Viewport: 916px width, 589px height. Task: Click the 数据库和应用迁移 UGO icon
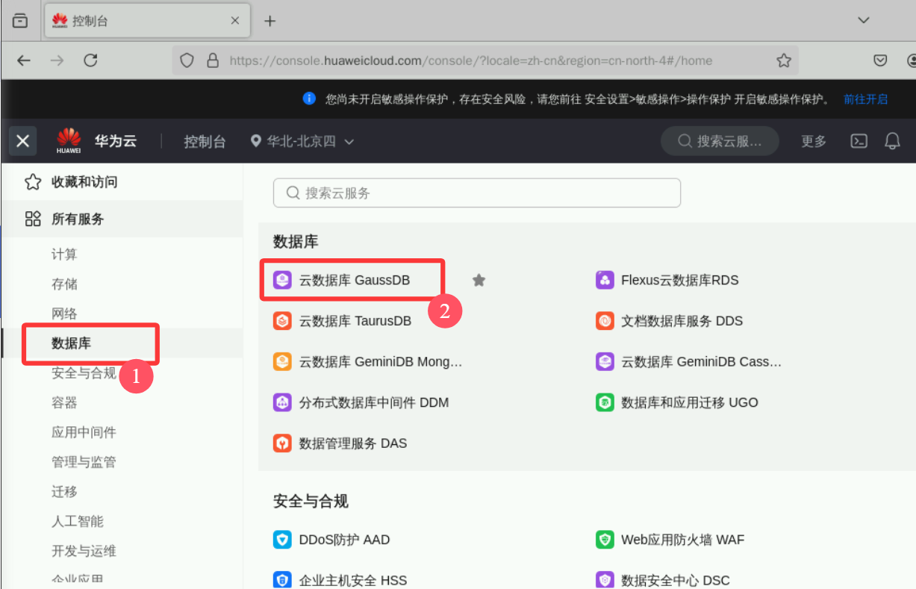click(604, 402)
